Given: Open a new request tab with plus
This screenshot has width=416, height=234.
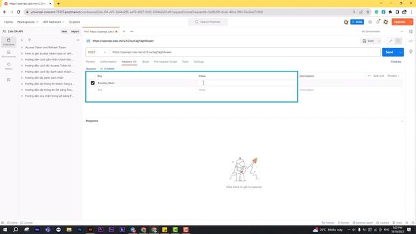Looking at the screenshot, I should click(123, 32).
